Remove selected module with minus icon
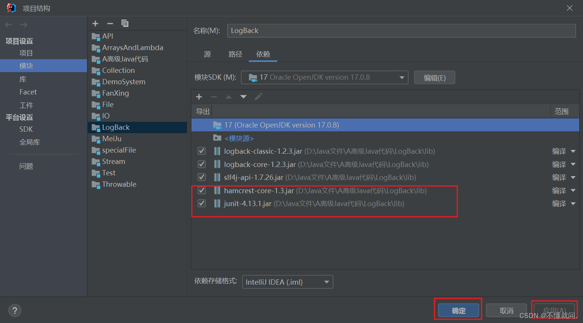Viewport: 583px width, 323px height. (110, 24)
